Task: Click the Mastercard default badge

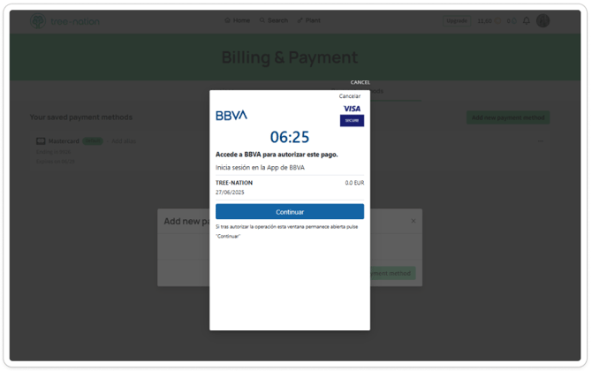Action: click(93, 141)
